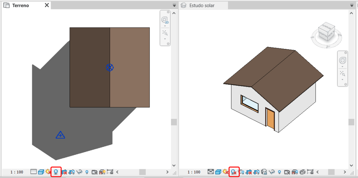Click the FRONTAL face of the ViewCube
The width and height of the screenshot is (358, 178).
322,34
